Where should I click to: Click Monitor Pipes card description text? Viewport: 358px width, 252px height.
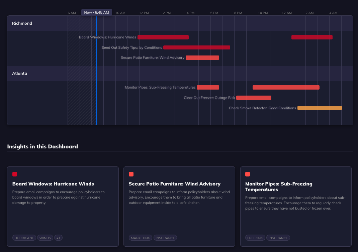tap(295, 203)
